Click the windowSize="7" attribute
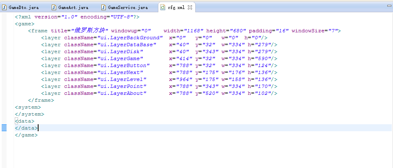Image resolution: width=393 pixels, height=168 pixels. (315, 31)
